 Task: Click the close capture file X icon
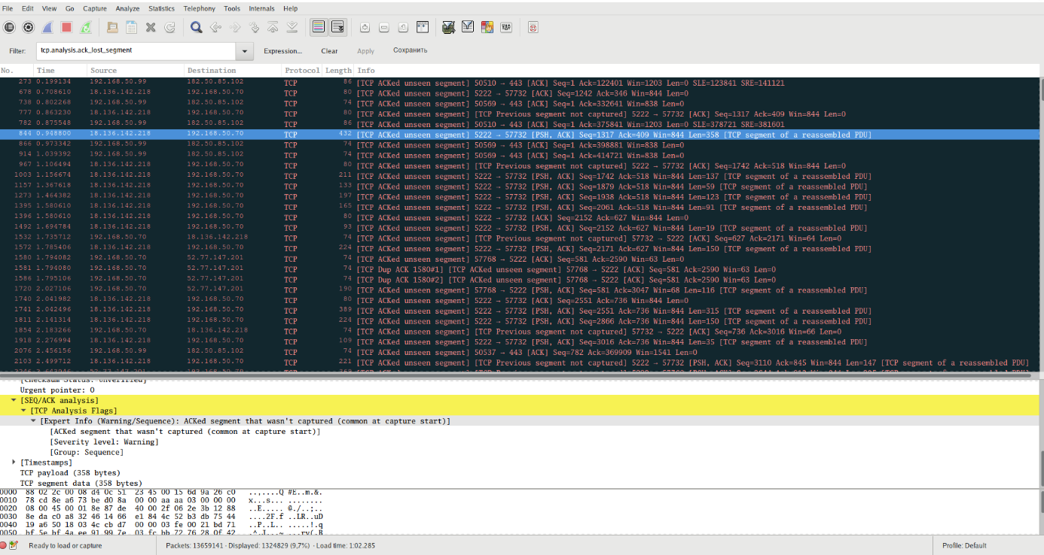tap(151, 27)
